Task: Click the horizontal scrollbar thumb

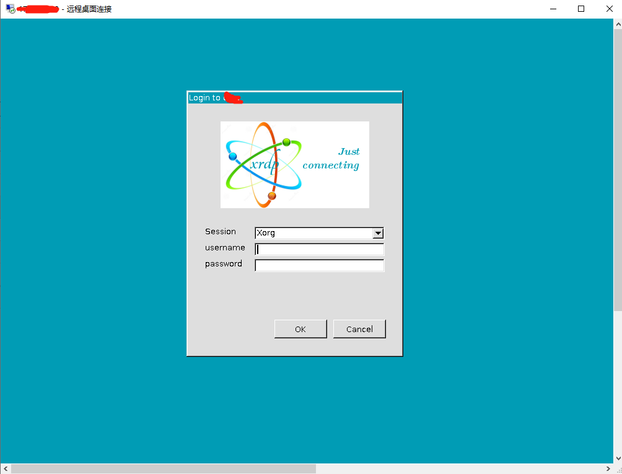Action: [164, 469]
